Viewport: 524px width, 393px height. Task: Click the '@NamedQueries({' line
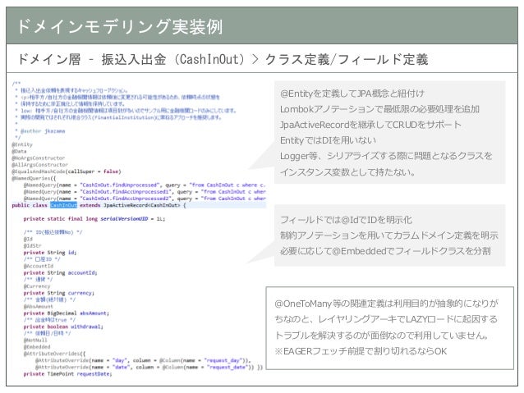pos(34,178)
